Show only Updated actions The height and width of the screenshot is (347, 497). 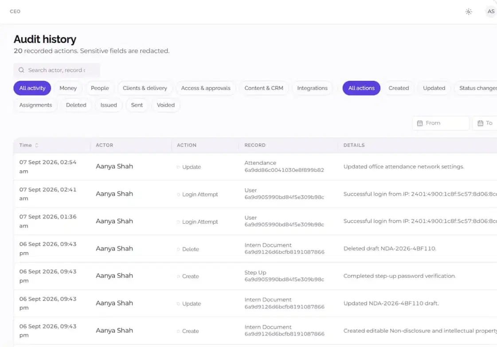point(434,88)
